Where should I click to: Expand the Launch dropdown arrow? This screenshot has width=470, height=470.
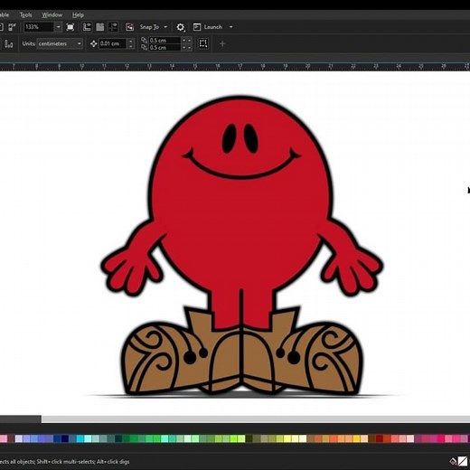tap(231, 27)
